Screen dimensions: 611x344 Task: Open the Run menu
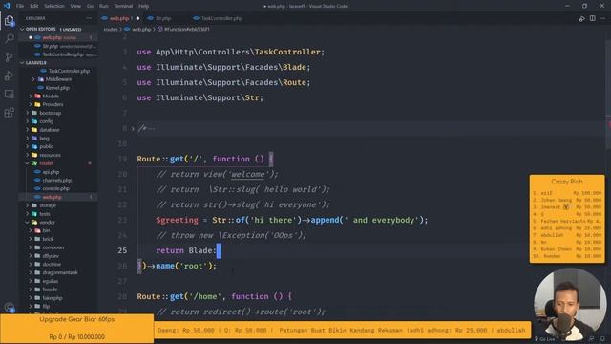pyautogui.click(x=104, y=6)
